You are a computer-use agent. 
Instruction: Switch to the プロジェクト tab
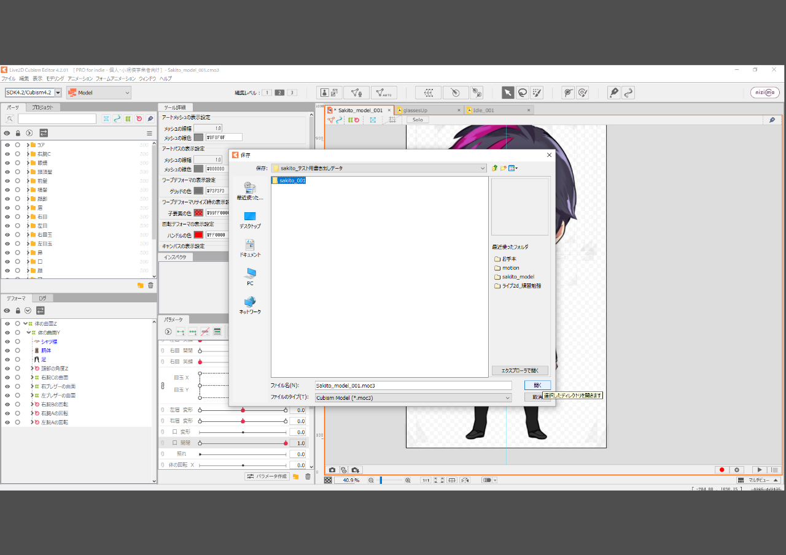tap(42, 107)
